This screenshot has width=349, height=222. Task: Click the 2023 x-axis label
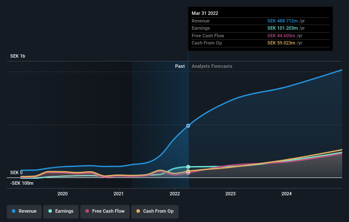[x=230, y=194]
